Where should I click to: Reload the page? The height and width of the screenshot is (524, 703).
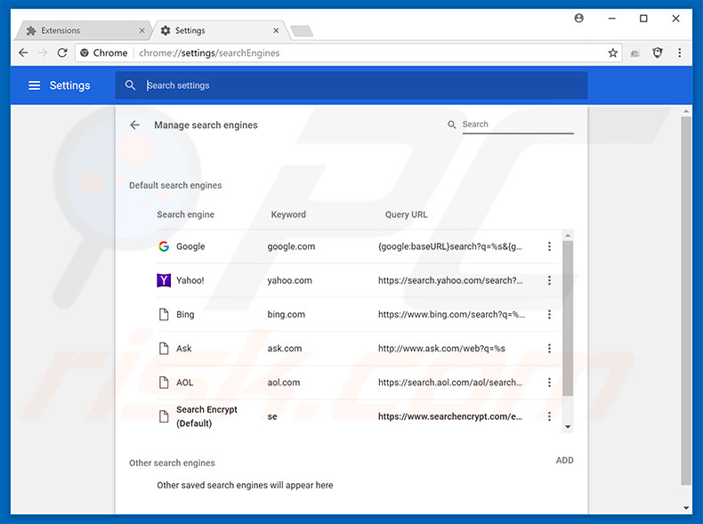click(x=62, y=53)
